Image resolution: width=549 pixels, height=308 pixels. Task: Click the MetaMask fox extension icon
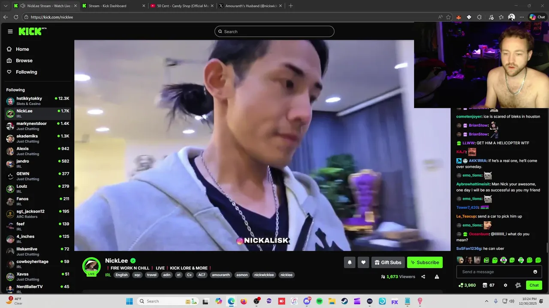(459, 17)
